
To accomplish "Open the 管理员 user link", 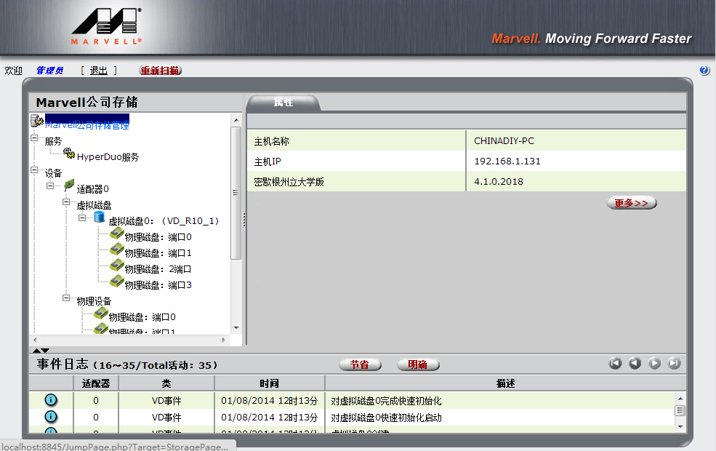I will [49, 71].
